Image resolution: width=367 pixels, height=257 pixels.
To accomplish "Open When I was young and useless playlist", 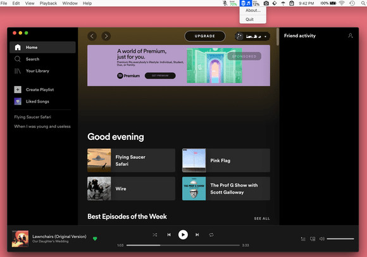I will [42, 127].
